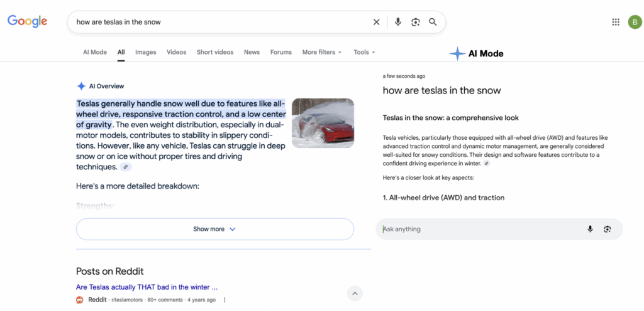Click 'Teslas in the snow: a comprehensive look'
Image resolution: width=644 pixels, height=311 pixels.
[x=450, y=118]
